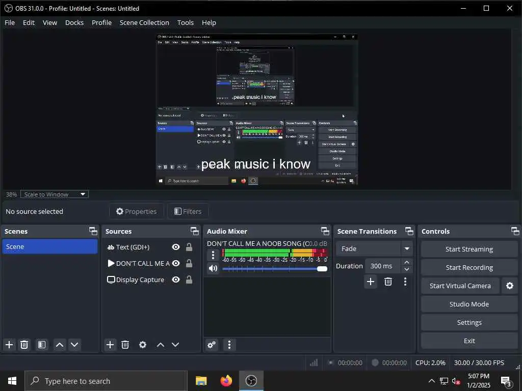Move scene up with Scenes up arrow
522x391 pixels.
point(60,345)
